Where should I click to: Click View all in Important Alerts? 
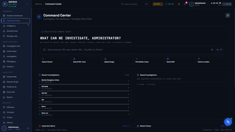coord(126,126)
